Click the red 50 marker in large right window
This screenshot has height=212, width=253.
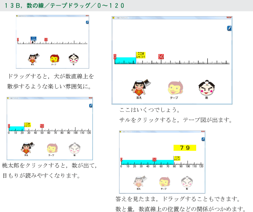click(161, 57)
